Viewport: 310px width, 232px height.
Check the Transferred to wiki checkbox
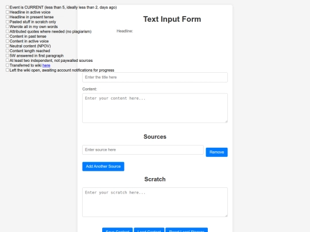(x=7, y=65)
